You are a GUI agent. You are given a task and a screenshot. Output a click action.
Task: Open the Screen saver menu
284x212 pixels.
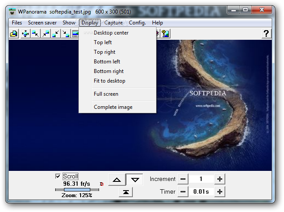click(x=42, y=23)
